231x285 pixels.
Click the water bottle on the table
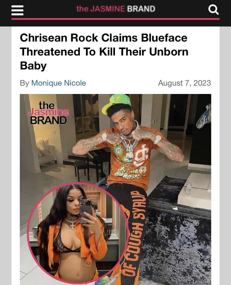pos(189,188)
